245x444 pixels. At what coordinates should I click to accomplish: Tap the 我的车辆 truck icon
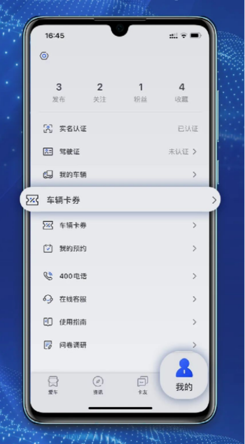(48, 175)
